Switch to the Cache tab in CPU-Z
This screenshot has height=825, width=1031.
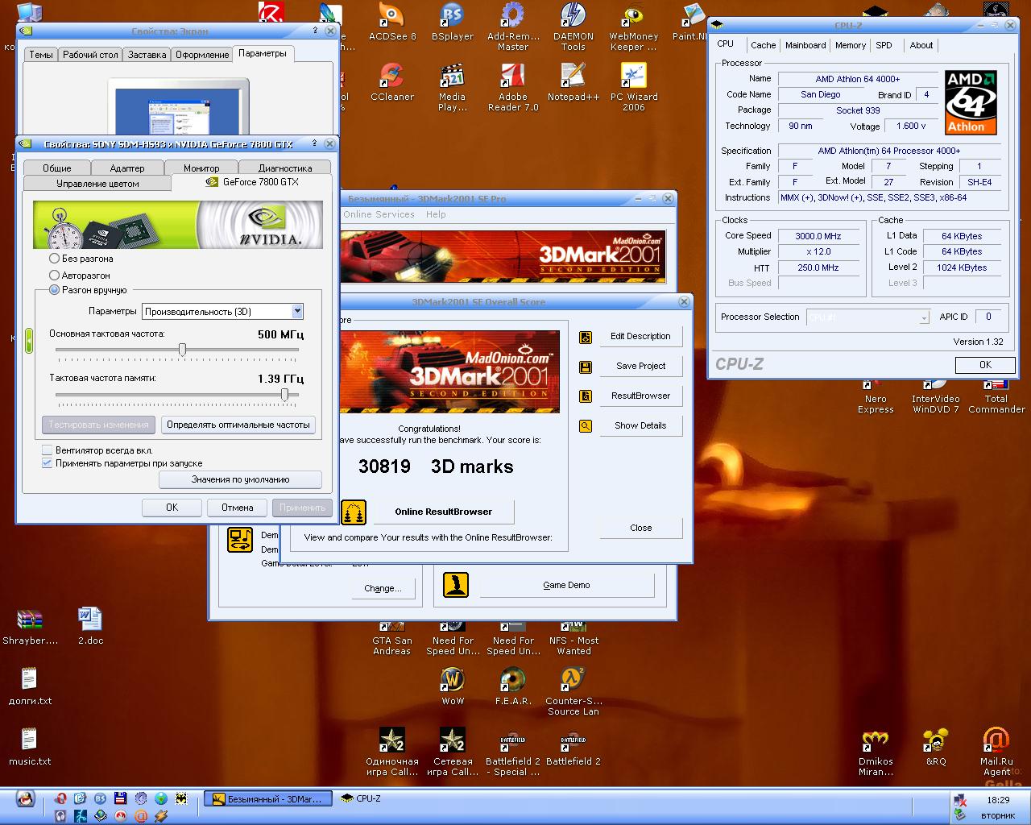763,45
